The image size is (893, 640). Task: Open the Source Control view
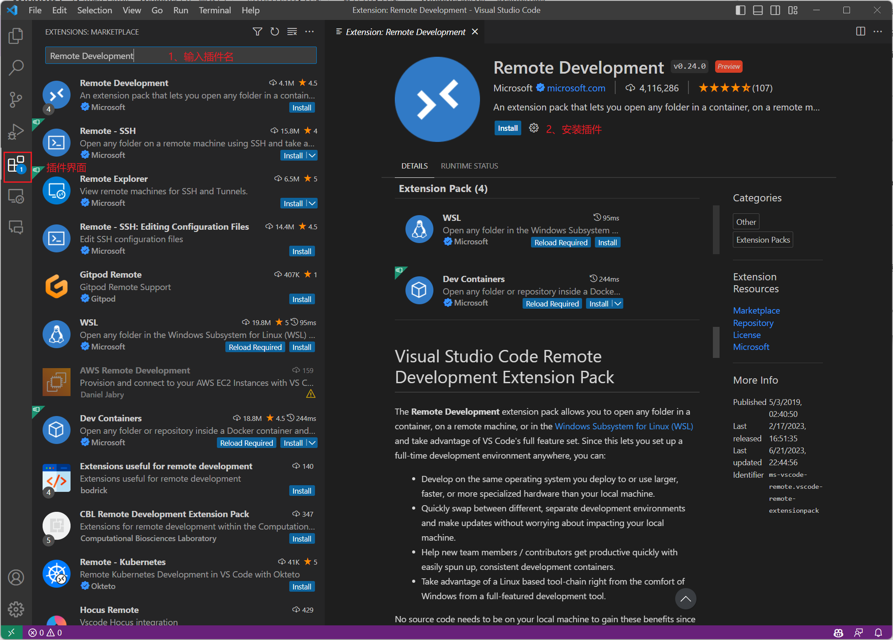pyautogui.click(x=16, y=99)
